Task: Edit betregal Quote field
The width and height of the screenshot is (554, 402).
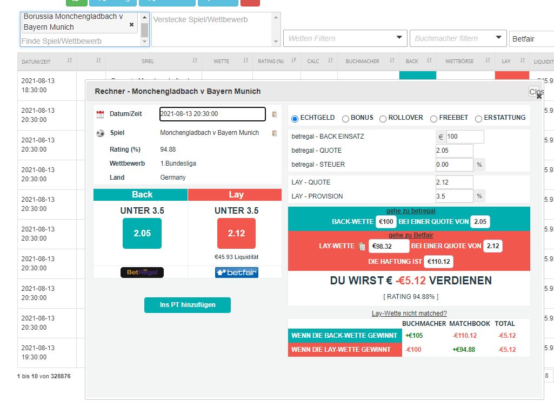Action: tap(455, 151)
